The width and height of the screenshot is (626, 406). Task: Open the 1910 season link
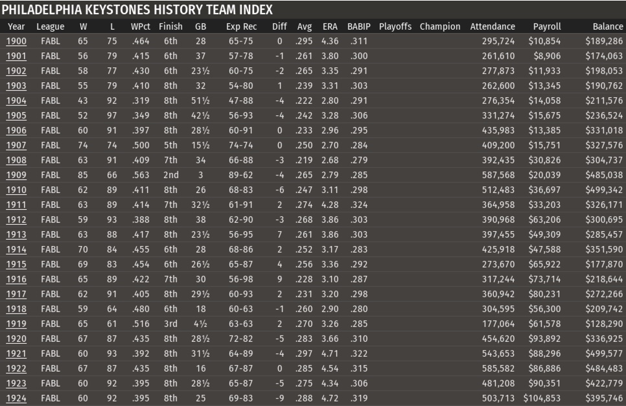pos(16,190)
